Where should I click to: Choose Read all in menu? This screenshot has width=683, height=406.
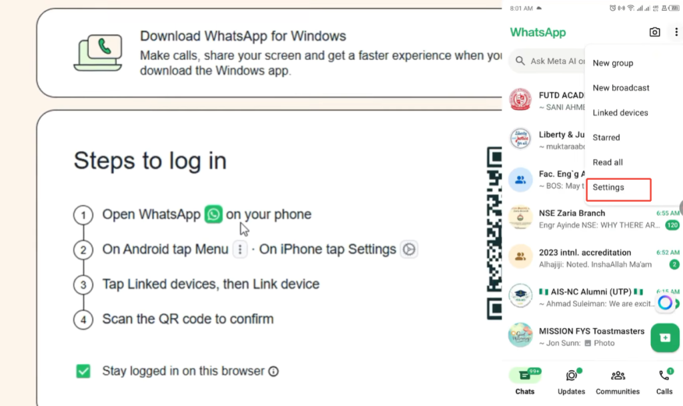point(608,162)
